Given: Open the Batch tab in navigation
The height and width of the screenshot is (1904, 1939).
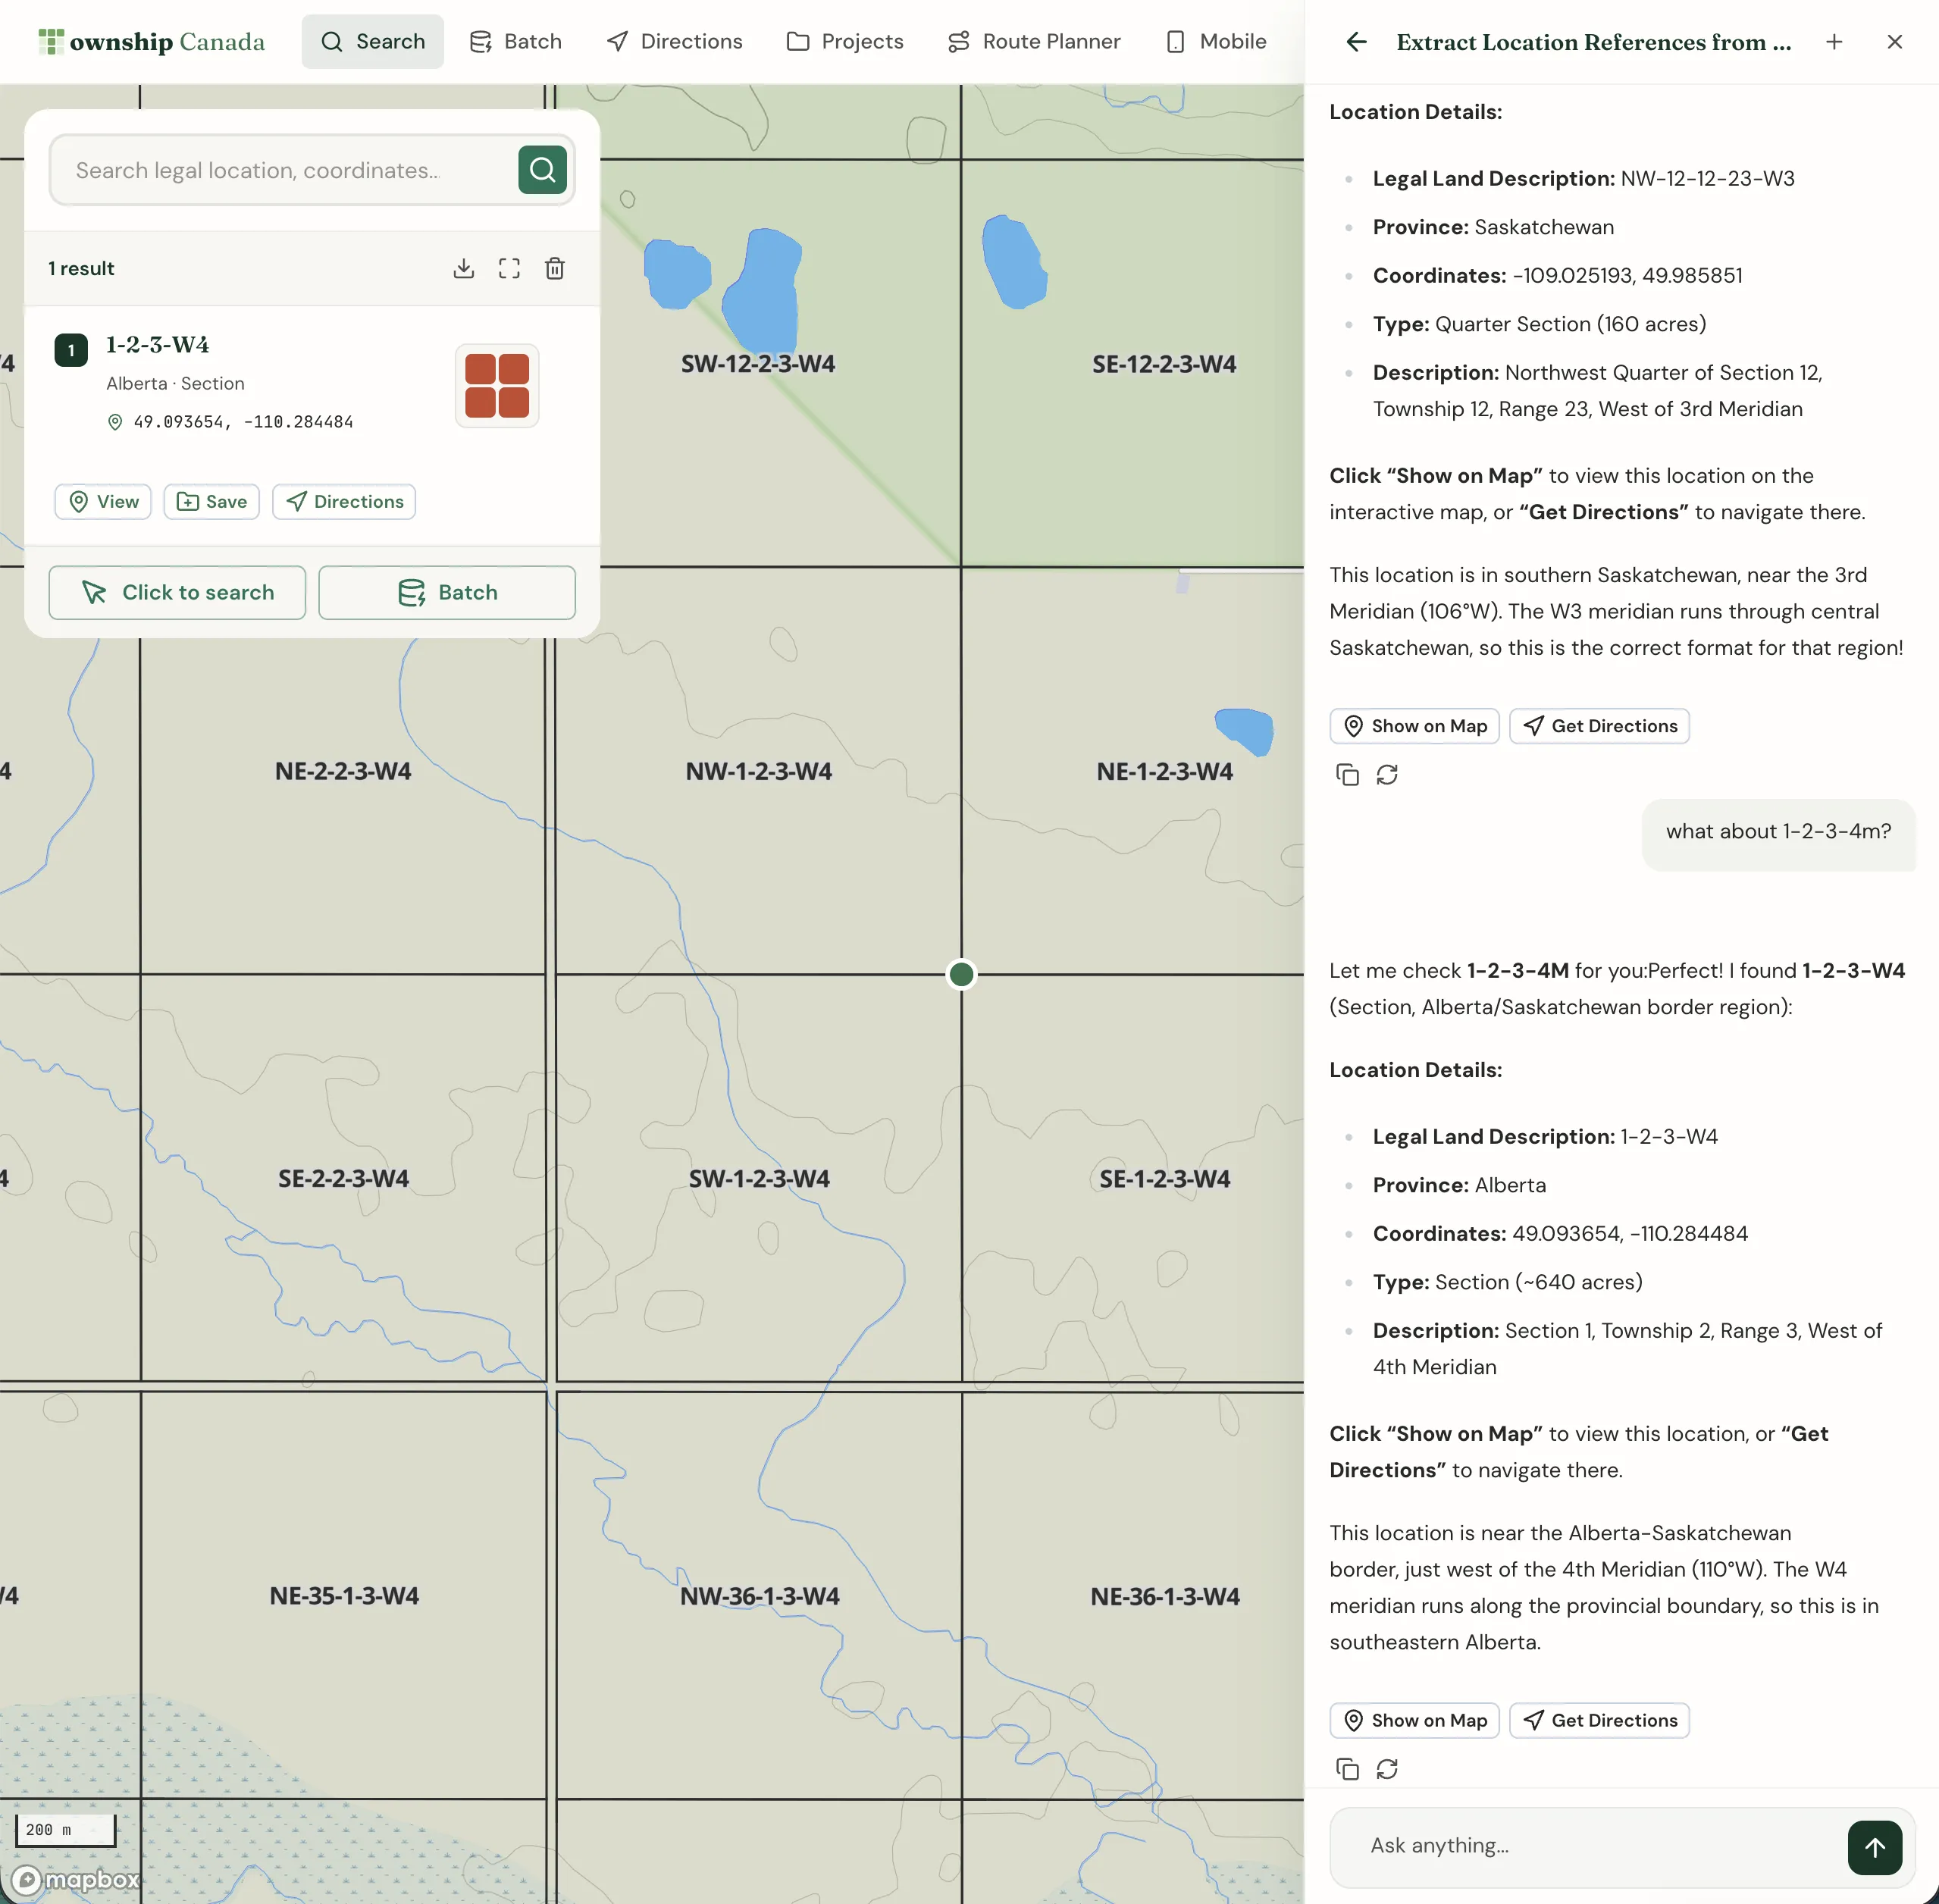Looking at the screenshot, I should pyautogui.click(x=516, y=42).
